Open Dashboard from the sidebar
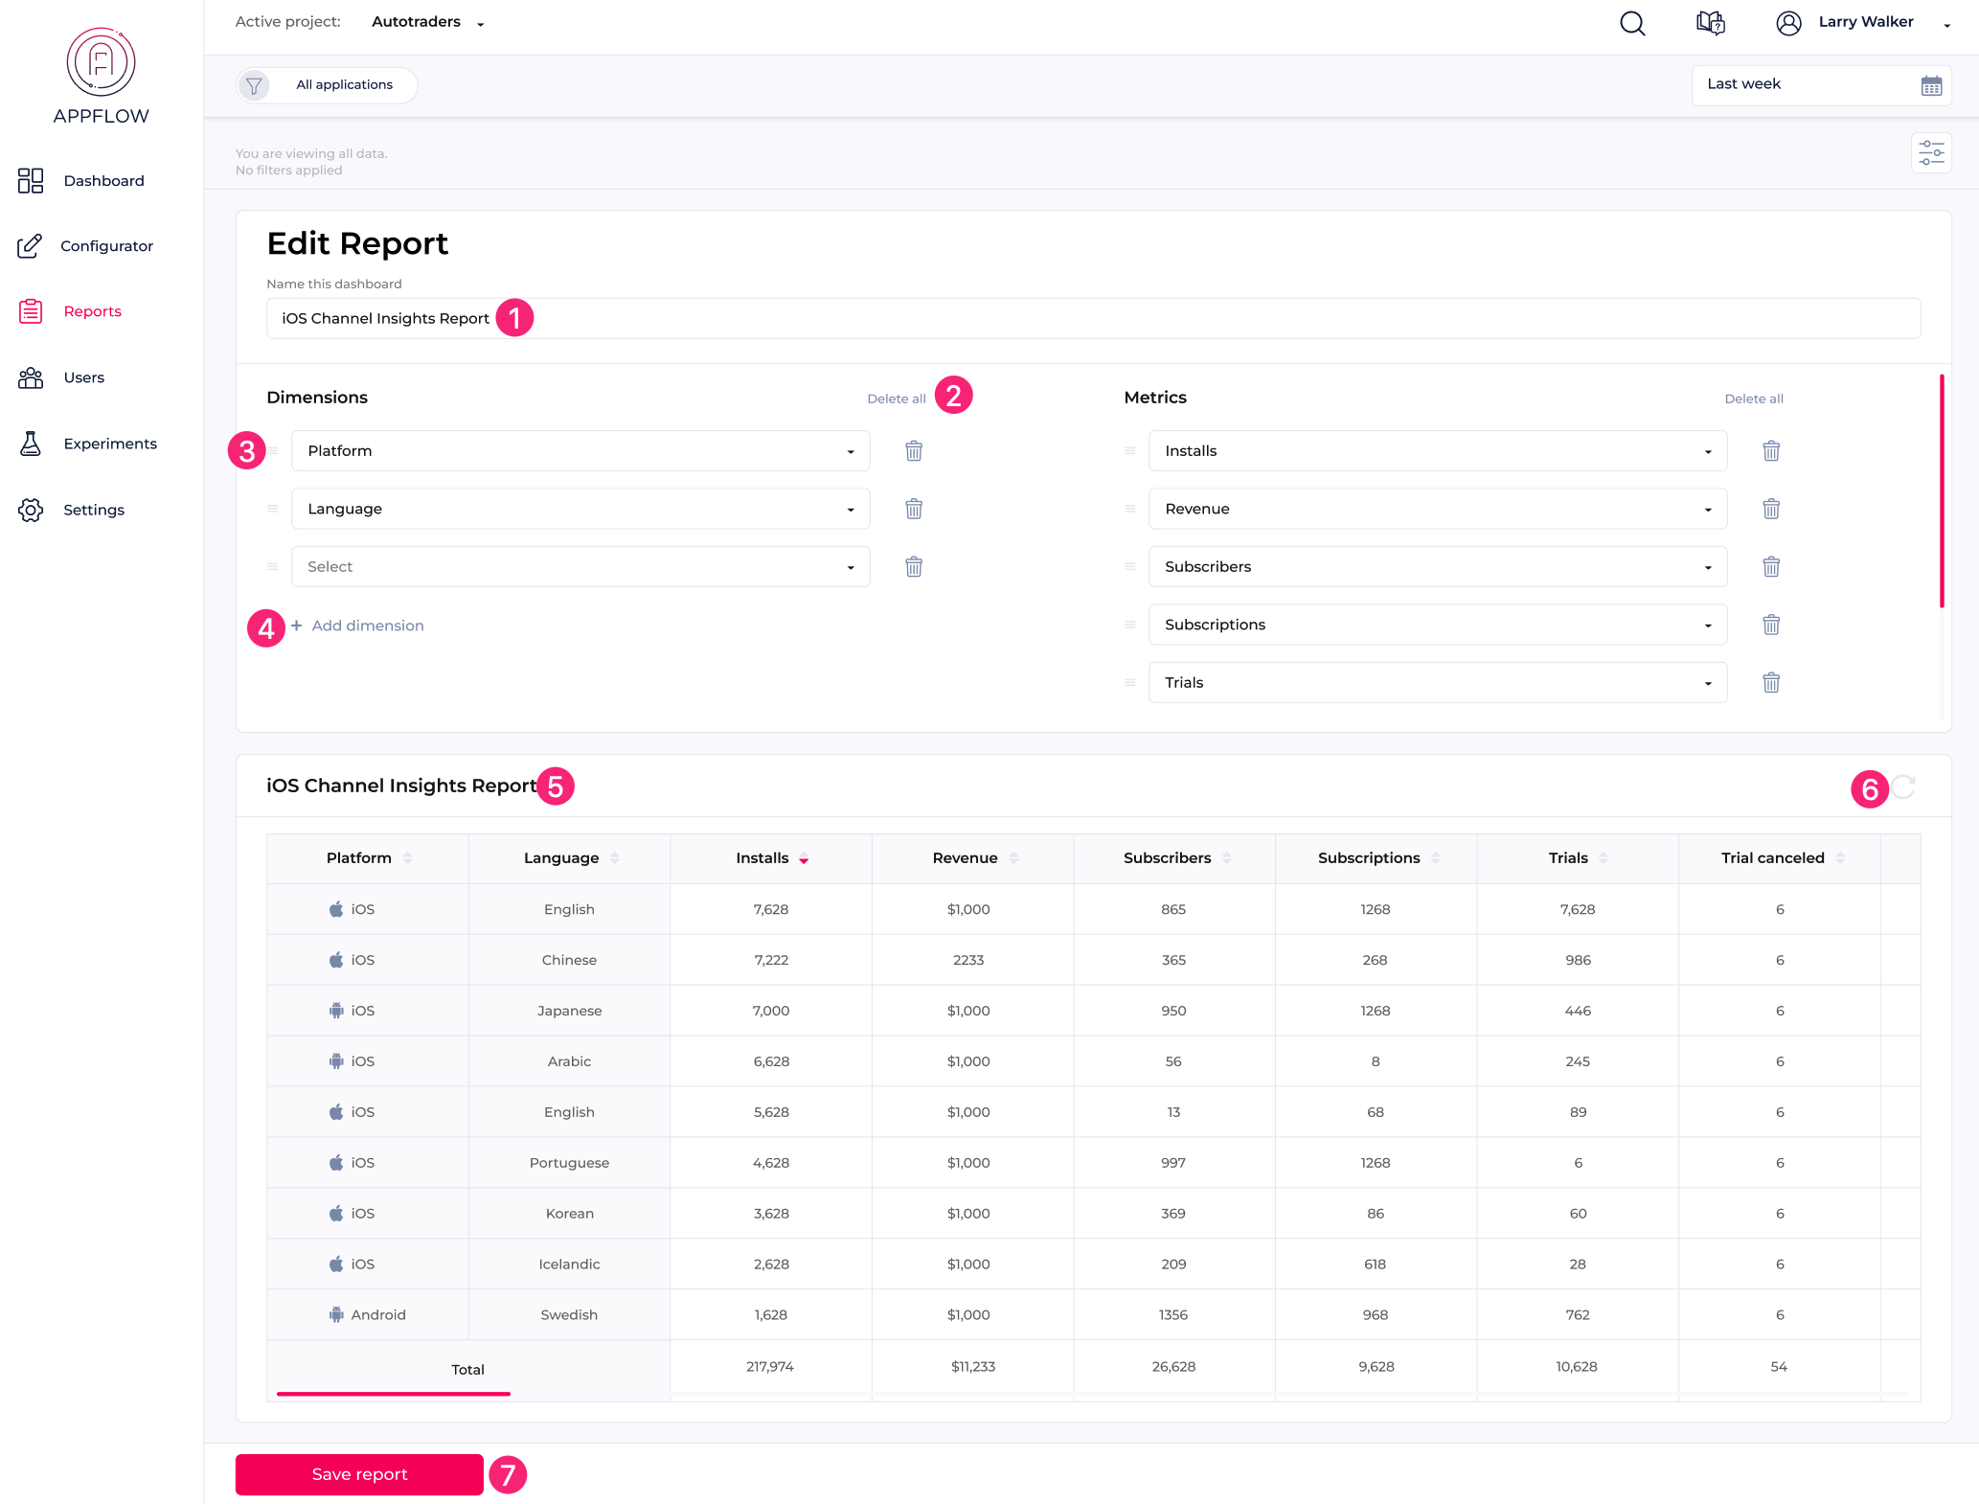 click(103, 180)
